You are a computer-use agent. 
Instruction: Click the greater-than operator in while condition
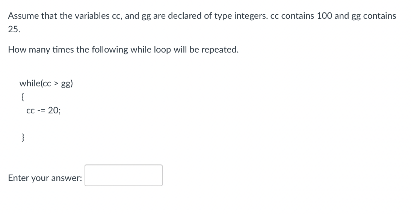(56, 84)
